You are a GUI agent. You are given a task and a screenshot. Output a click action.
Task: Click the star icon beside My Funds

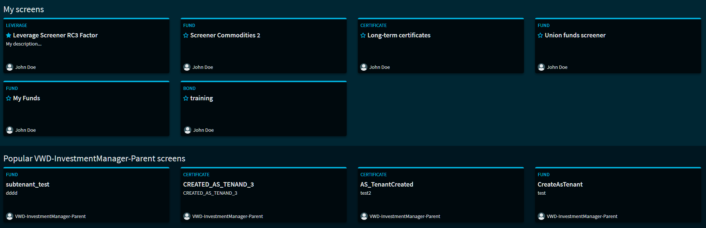[9, 98]
